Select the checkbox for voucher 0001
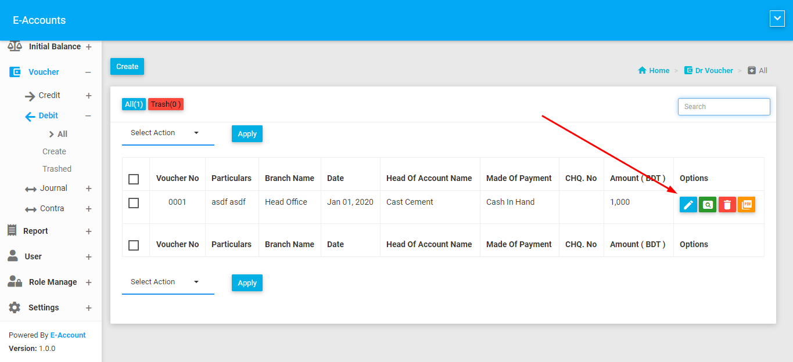Screen dimensions: 793x362 click(134, 202)
